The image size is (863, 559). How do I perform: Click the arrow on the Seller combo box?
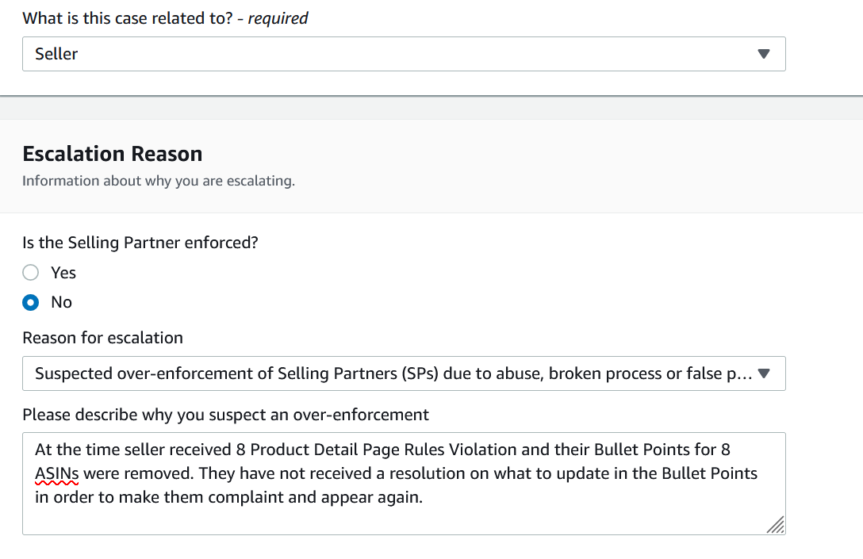(763, 54)
